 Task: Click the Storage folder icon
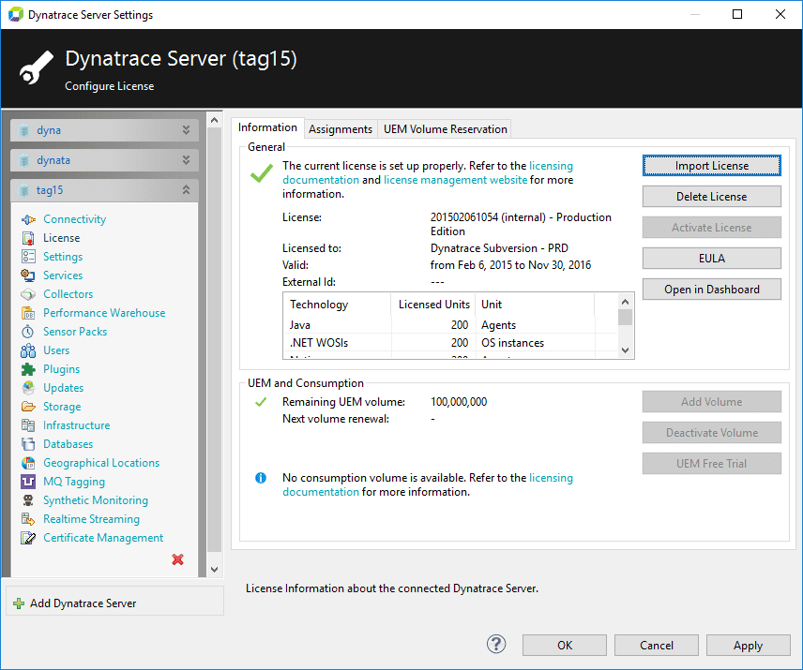28,407
